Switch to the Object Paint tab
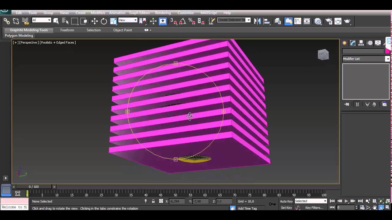Viewport: 392px width, 220px height. (123, 30)
